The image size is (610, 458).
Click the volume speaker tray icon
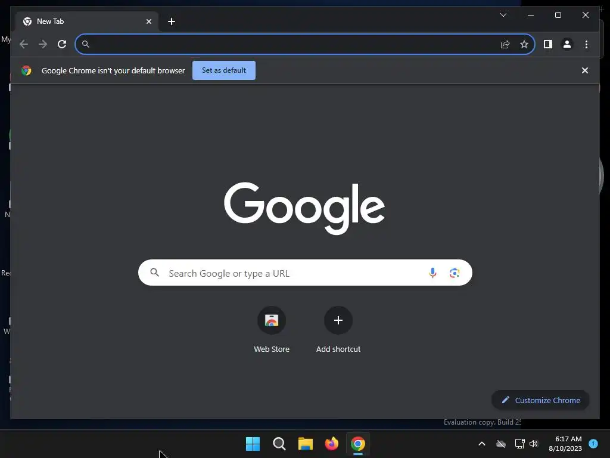(534, 444)
